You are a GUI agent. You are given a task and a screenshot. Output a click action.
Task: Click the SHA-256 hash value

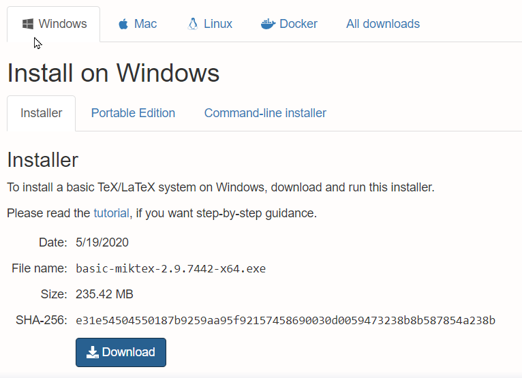coord(286,320)
